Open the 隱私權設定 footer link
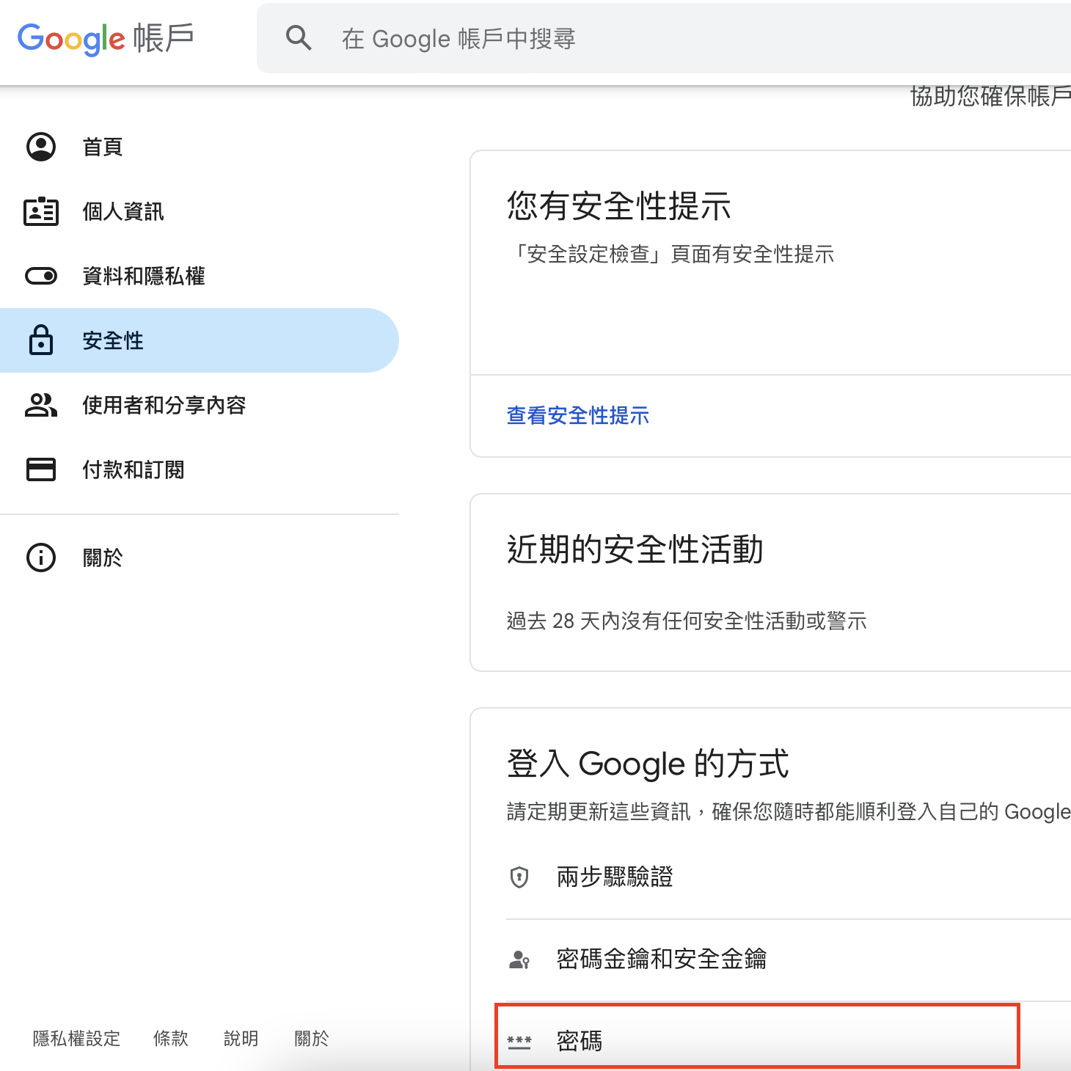The width and height of the screenshot is (1071, 1071). coord(76,1039)
